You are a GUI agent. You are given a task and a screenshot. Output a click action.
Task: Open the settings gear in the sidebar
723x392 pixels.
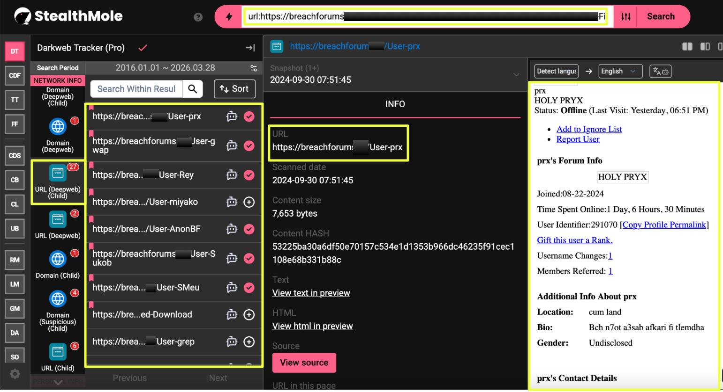(x=15, y=374)
